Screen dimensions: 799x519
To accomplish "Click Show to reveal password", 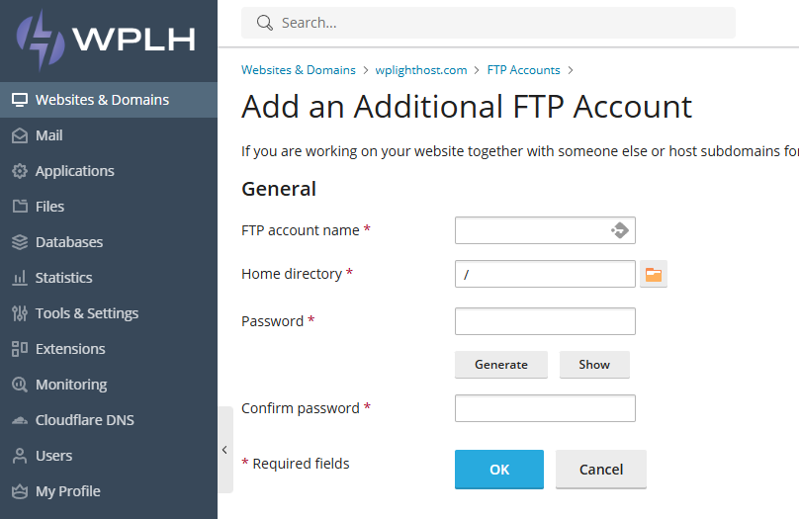I will click(594, 365).
